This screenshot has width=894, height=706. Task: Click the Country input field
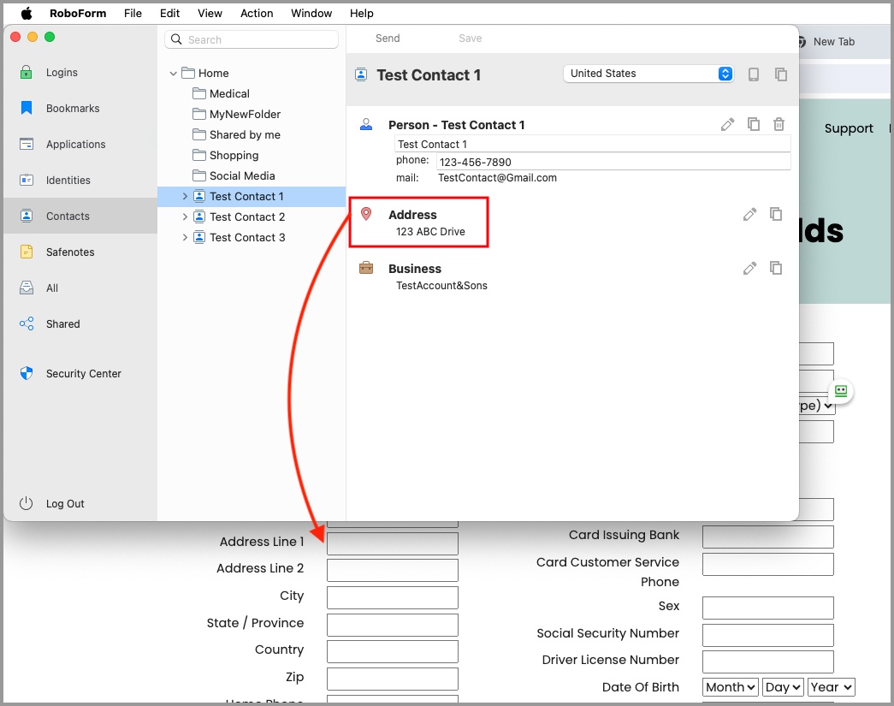(393, 651)
